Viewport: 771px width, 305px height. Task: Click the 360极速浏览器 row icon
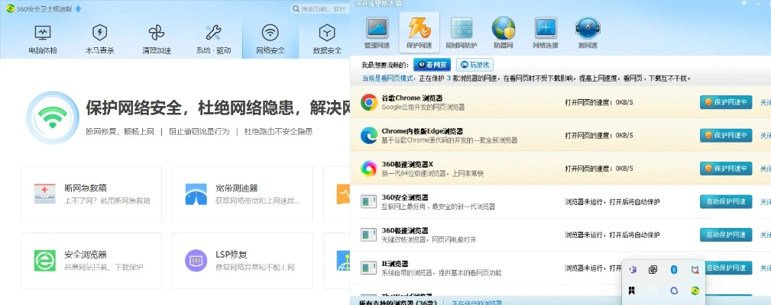369,235
